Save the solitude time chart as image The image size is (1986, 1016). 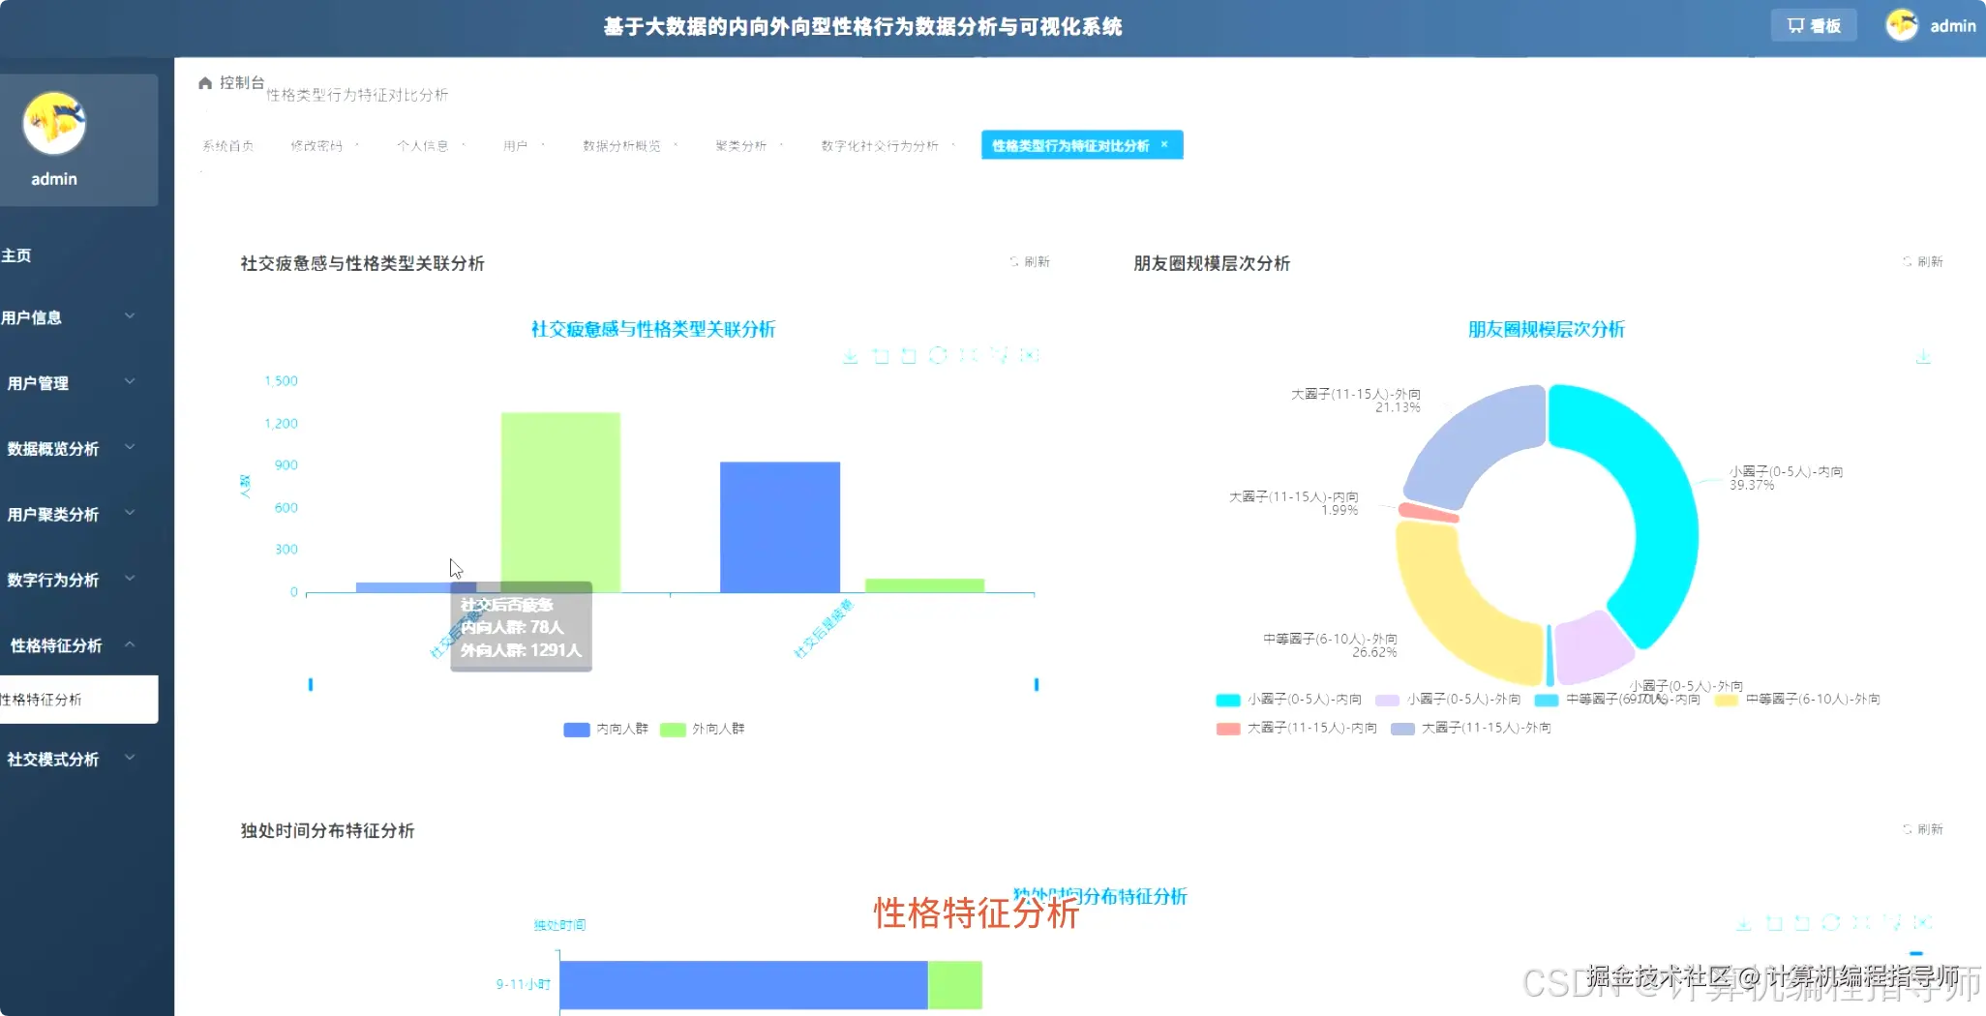tap(1743, 923)
